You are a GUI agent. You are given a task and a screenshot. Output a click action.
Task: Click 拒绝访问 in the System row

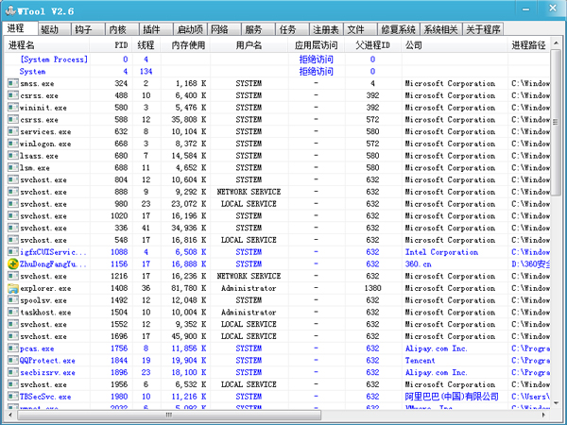(317, 72)
